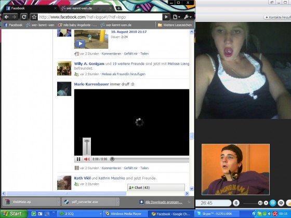This screenshot has width=291, height=218.
Task: Click the horizontal scrollbar right arrow
Action: (x=187, y=193)
